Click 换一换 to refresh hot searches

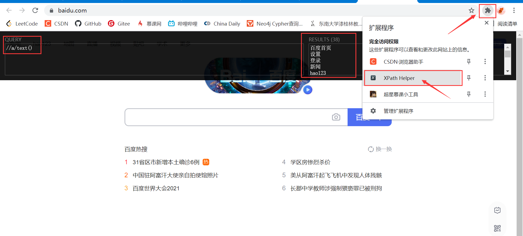tap(380, 149)
